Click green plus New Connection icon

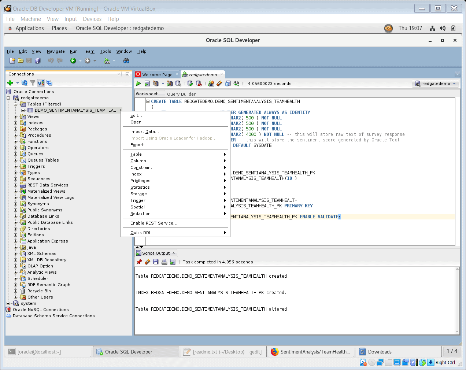pyautogui.click(x=10, y=83)
